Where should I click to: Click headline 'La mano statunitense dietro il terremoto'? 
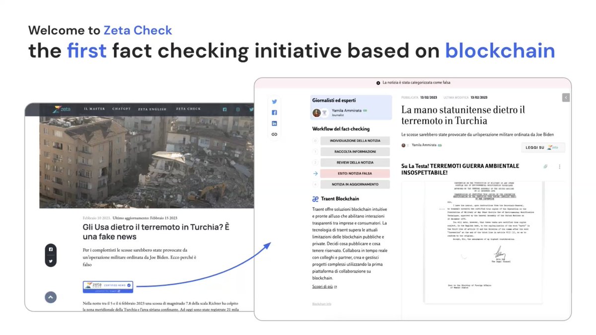463,115
